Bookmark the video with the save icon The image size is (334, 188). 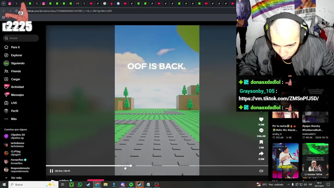(261, 142)
